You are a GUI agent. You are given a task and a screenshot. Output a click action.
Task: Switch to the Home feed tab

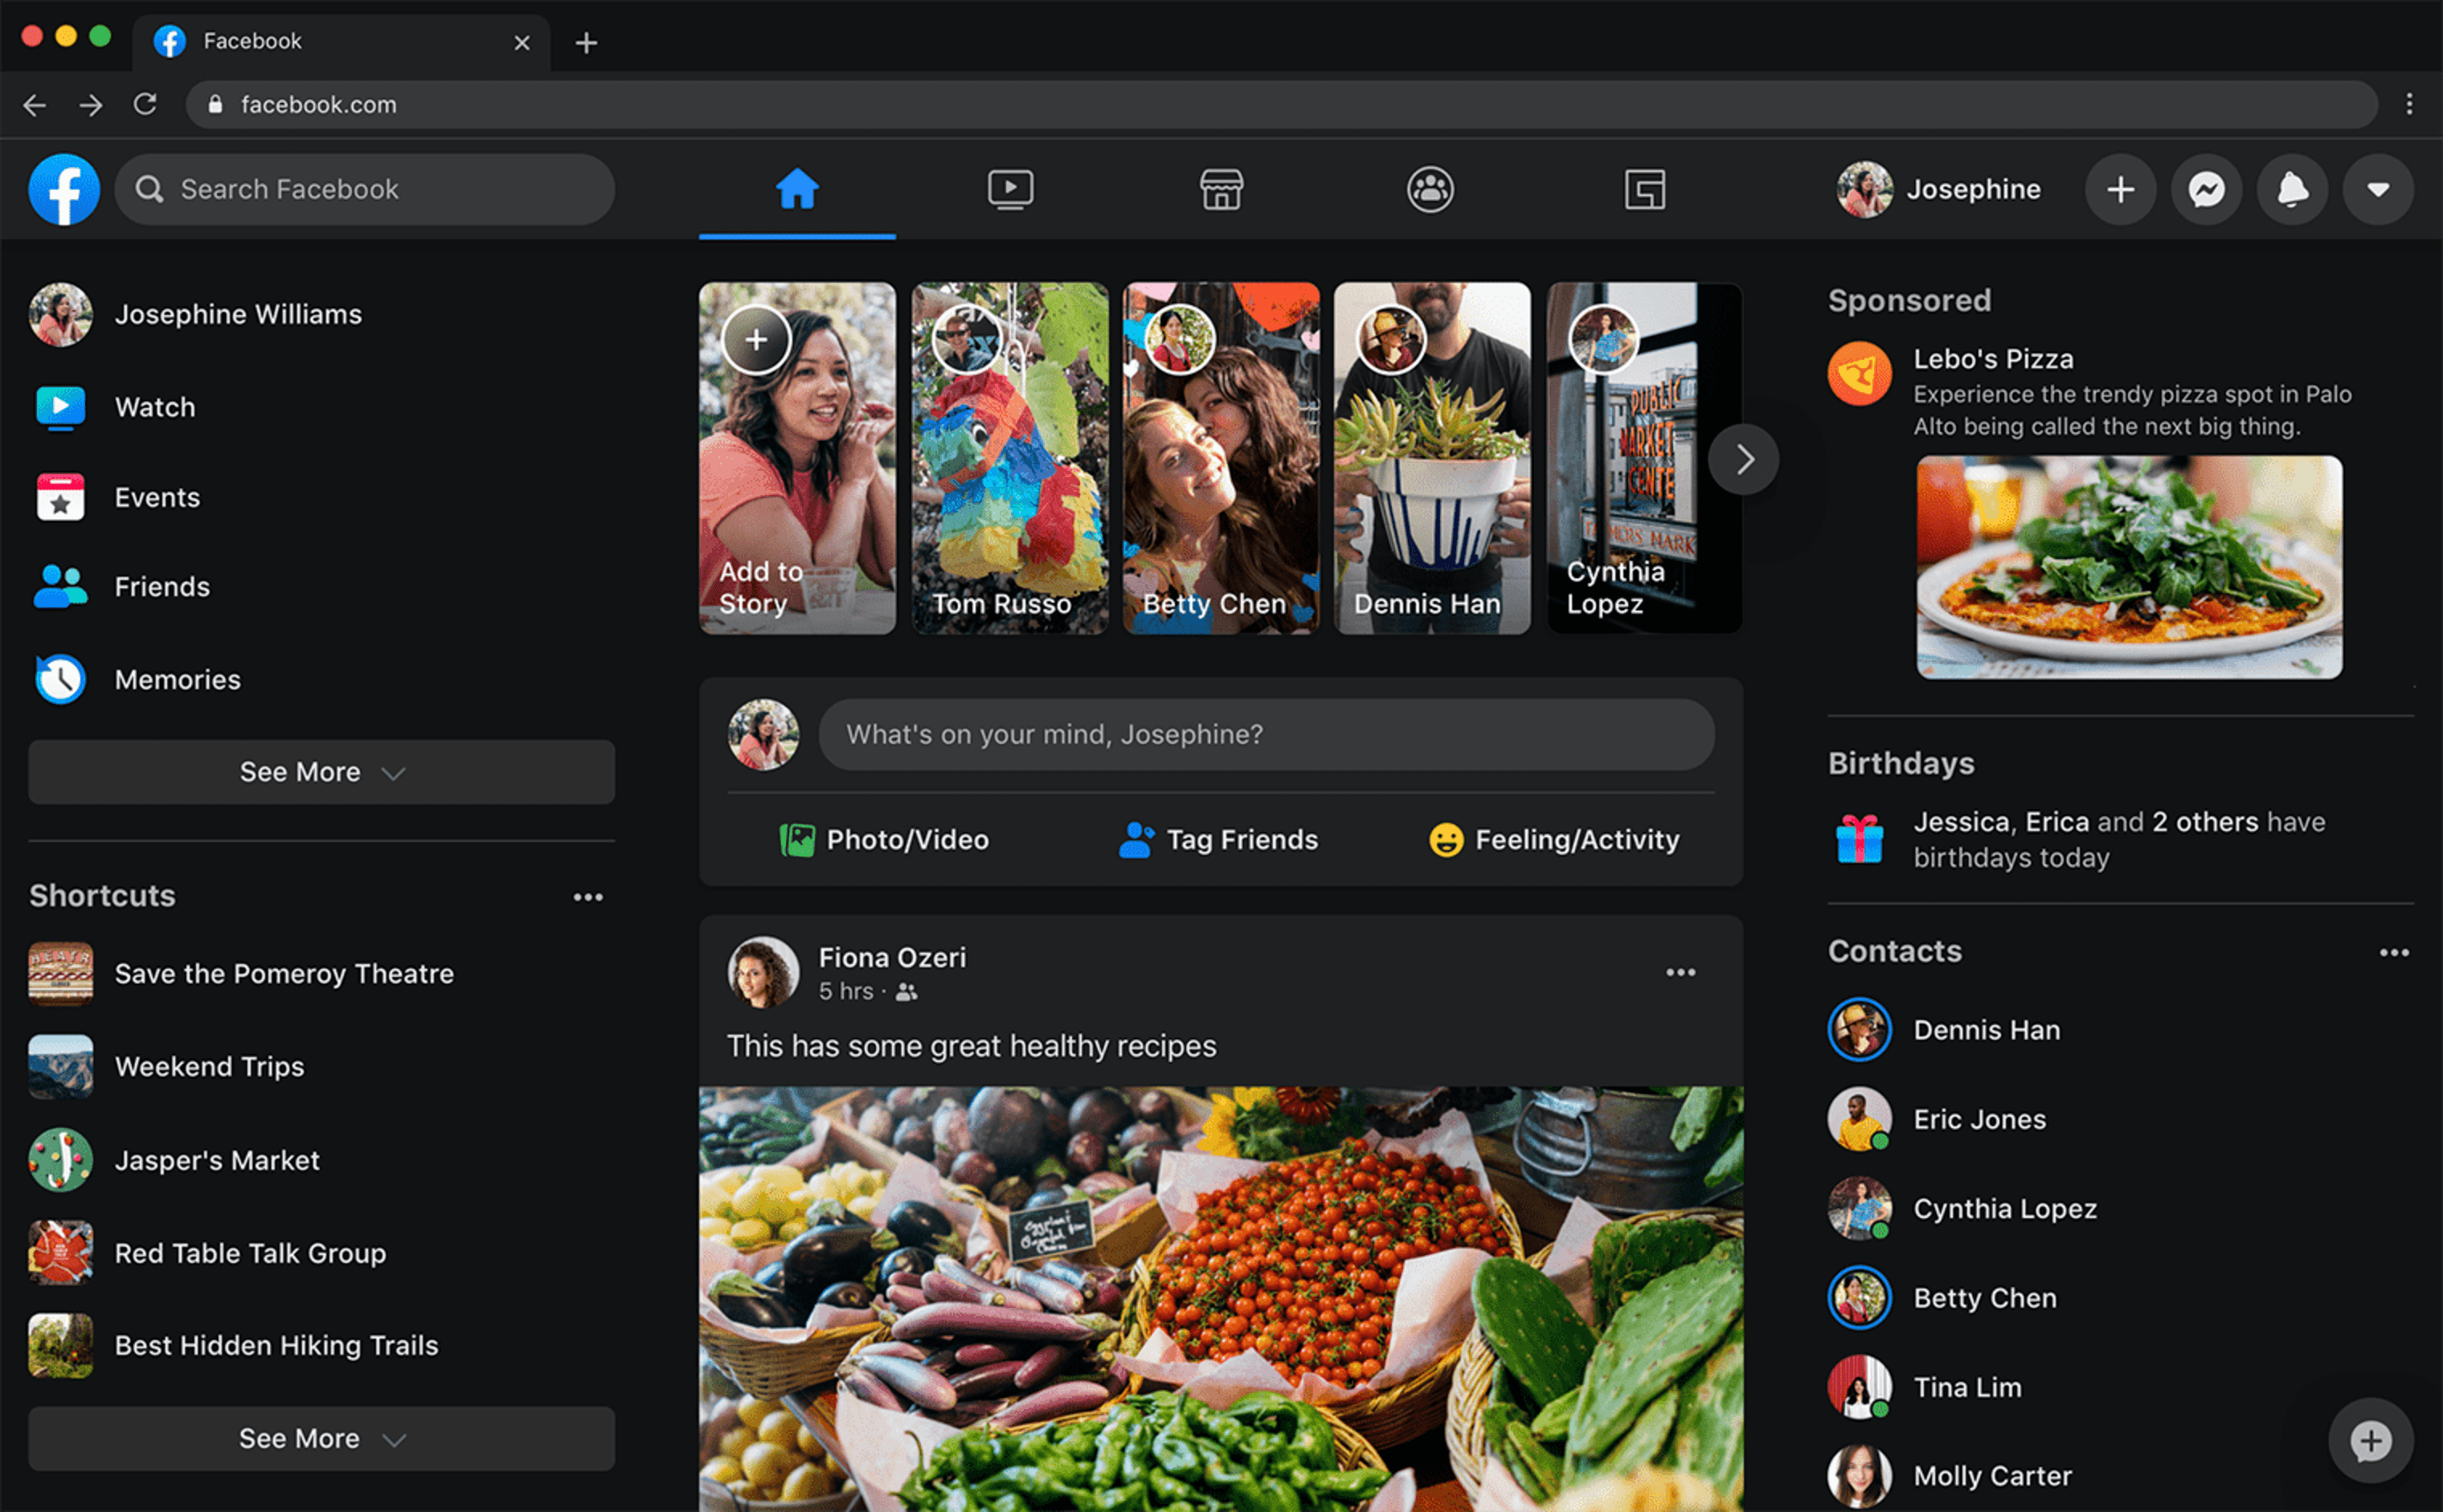click(797, 189)
